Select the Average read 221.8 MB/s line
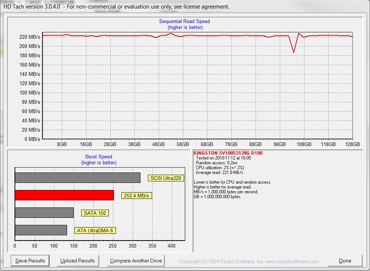 click(219, 172)
